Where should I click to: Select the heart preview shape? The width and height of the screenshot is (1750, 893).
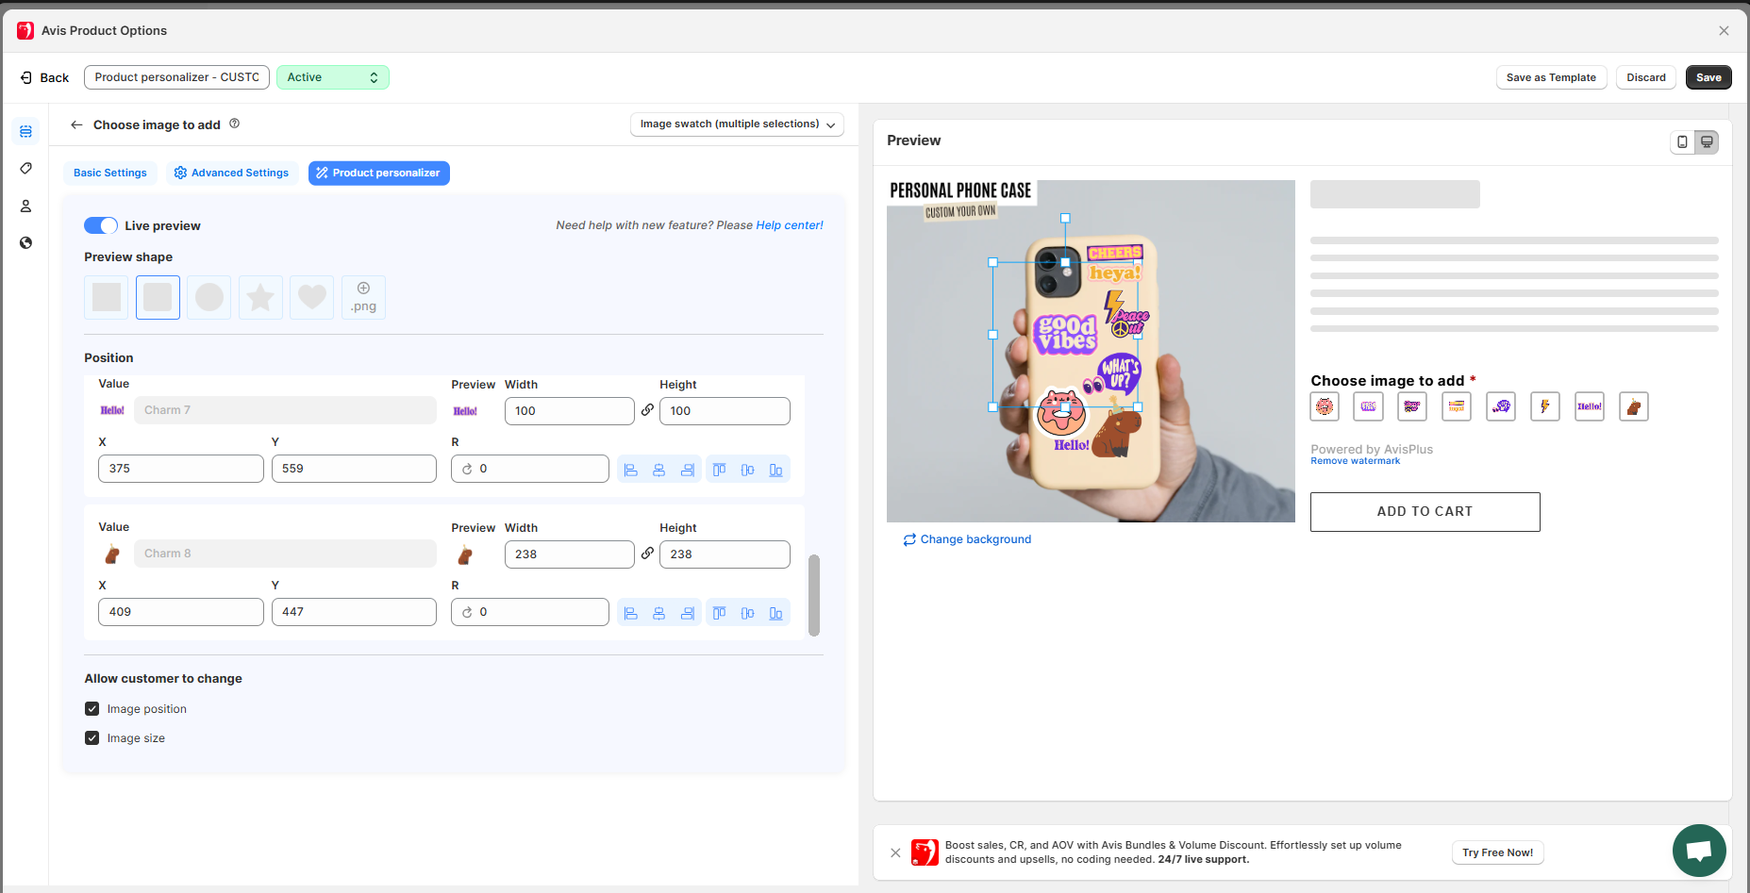[311, 298]
